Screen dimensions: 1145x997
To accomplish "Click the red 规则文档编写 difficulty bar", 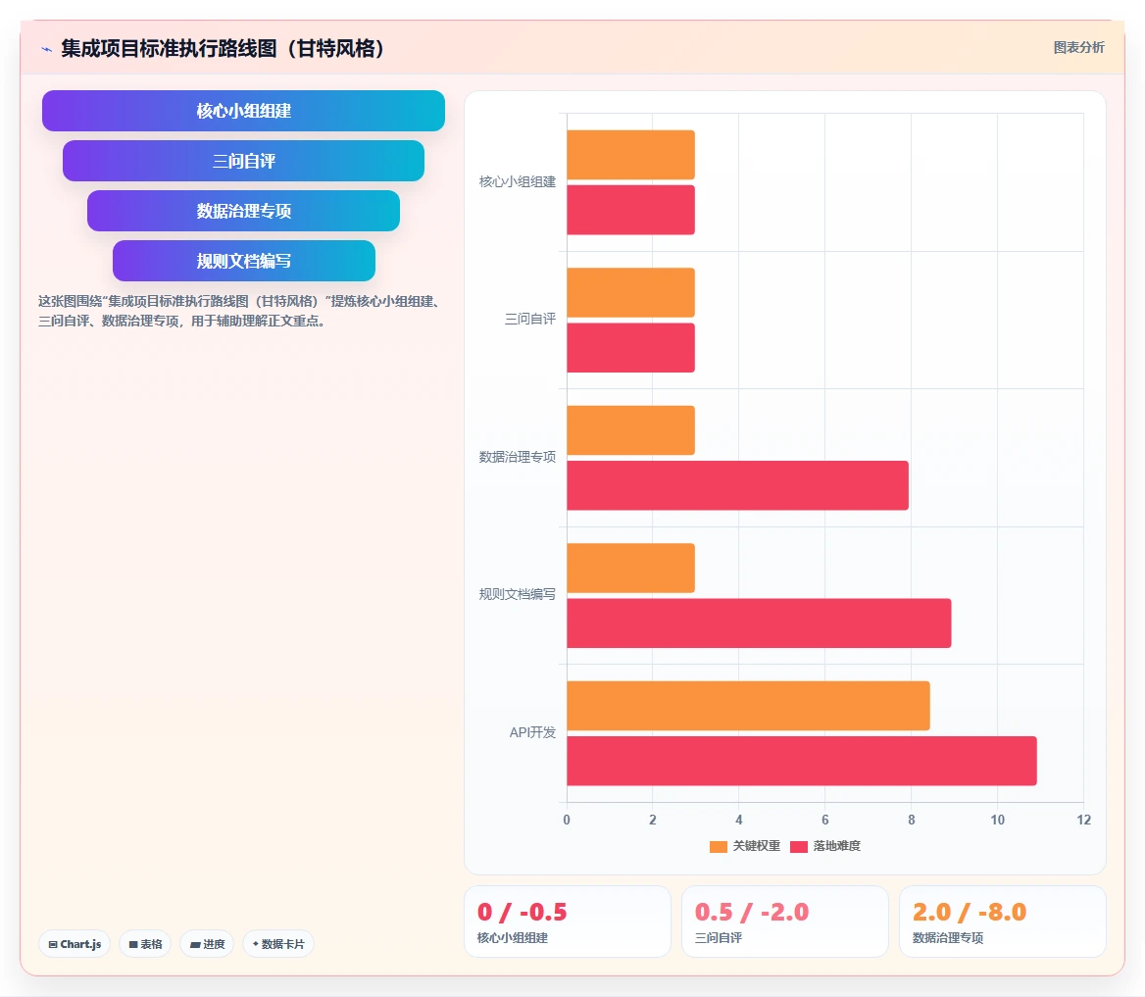I will [x=759, y=623].
